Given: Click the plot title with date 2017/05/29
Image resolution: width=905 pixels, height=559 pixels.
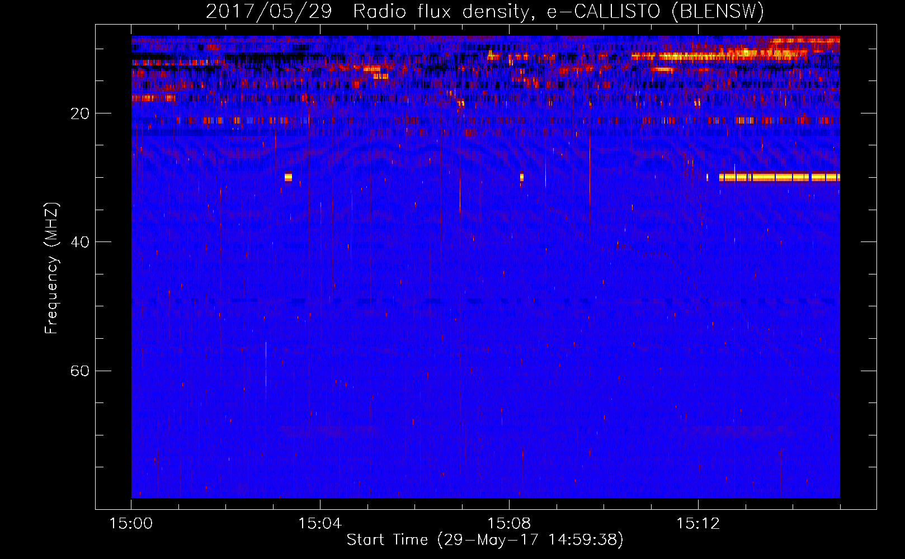Looking at the screenshot, I should pyautogui.click(x=485, y=11).
